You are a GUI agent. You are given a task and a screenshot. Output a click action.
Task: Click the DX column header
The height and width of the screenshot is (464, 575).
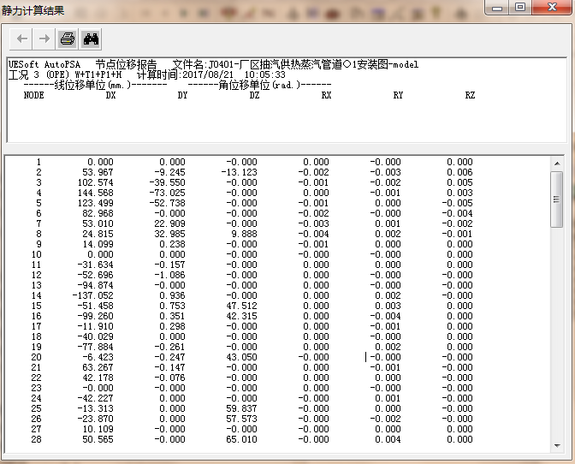click(110, 95)
